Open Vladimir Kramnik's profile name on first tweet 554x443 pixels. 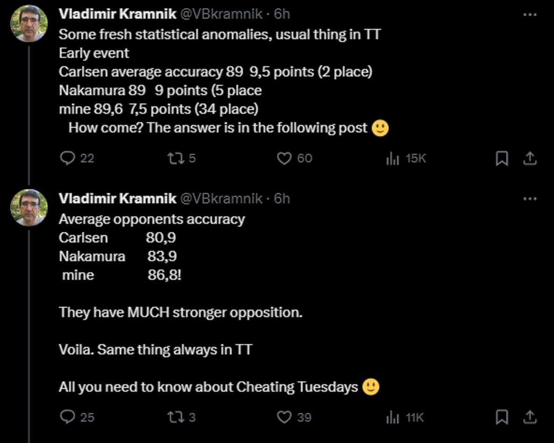click(x=117, y=14)
